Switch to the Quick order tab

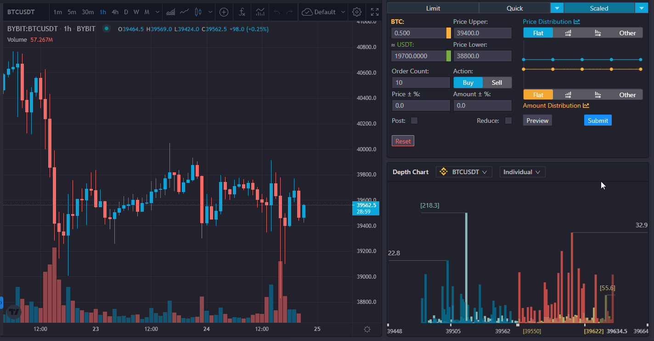515,8
